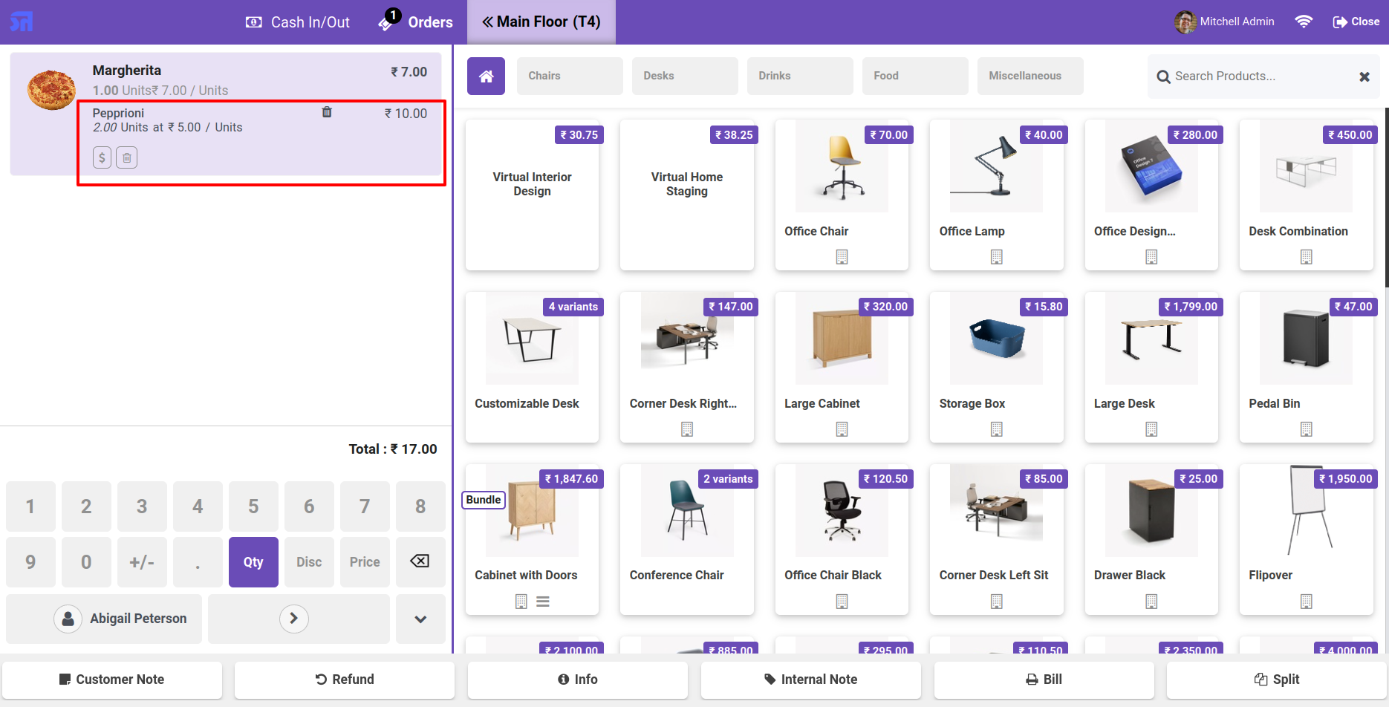Filter products by Desks category
The width and height of the screenshot is (1389, 707).
685,76
